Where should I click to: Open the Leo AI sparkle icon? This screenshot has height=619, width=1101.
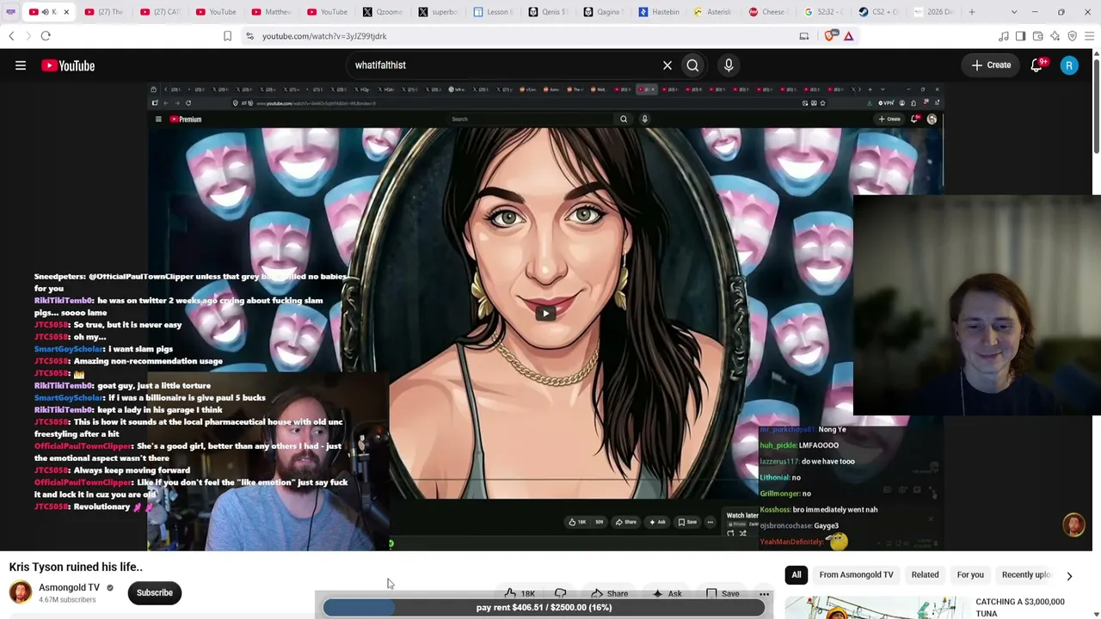pos(1055,36)
